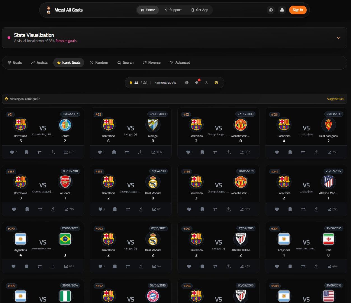The width and height of the screenshot is (351, 303).
Task: Click repost icon on goal #293 card
Action: pyautogui.click(x=128, y=266)
